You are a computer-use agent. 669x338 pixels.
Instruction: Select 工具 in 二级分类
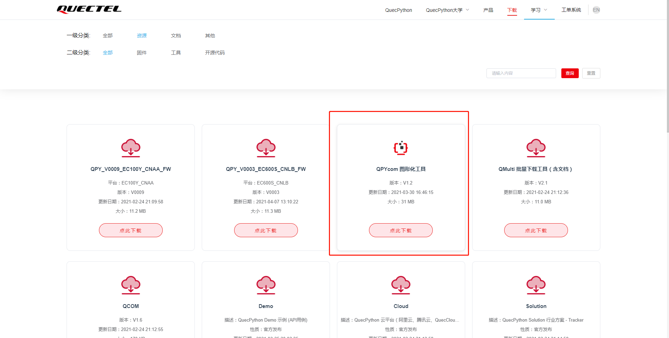(x=176, y=53)
